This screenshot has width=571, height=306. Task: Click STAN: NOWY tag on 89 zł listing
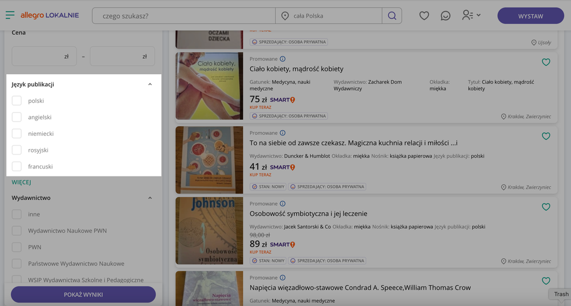pos(268,260)
